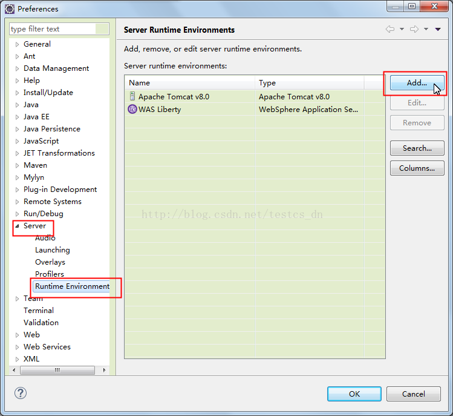Select the Apache Tomcat v8.0 server icon

pos(132,96)
